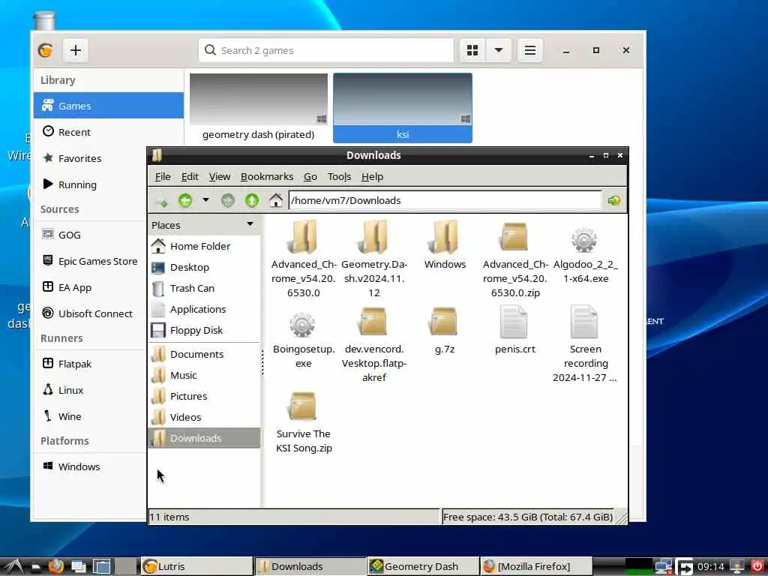The image size is (768, 576).
Task: Select dev.vencord.Vesktop.flatpakref file
Action: point(374,343)
